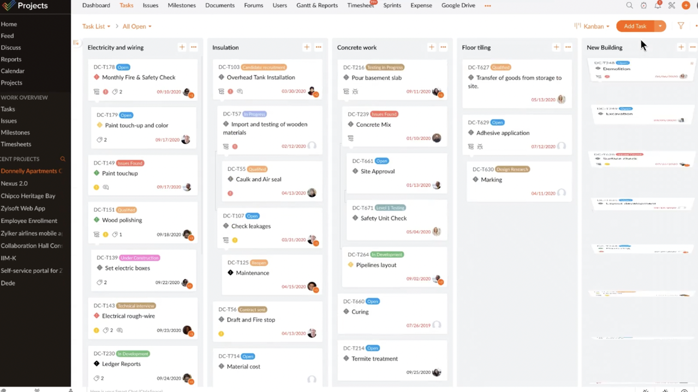Image resolution: width=698 pixels, height=392 pixels.
Task: Open the Demolition card in New Building
Action: point(641,69)
